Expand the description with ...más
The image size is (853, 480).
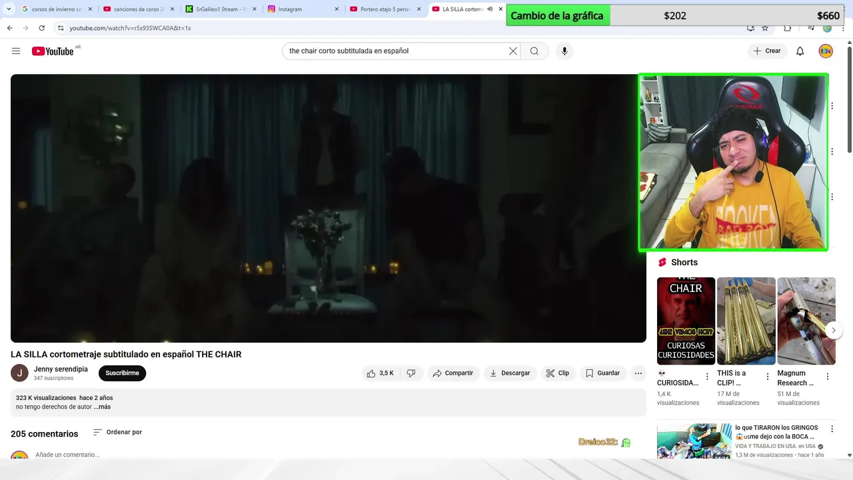point(102,407)
